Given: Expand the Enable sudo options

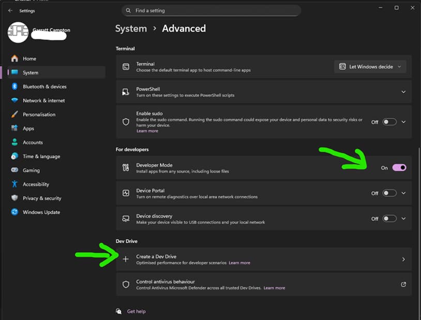Looking at the screenshot, I should [404, 122].
